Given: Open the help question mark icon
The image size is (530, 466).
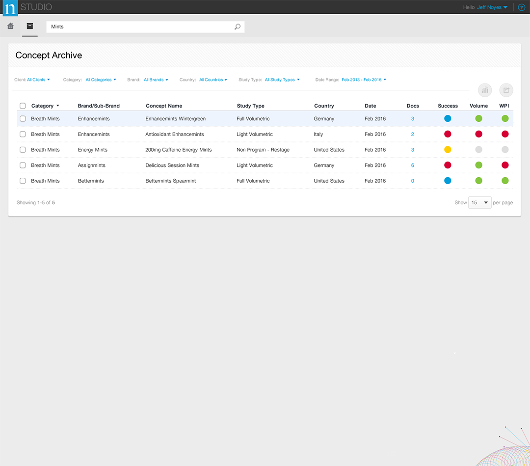Looking at the screenshot, I should coord(522,7).
